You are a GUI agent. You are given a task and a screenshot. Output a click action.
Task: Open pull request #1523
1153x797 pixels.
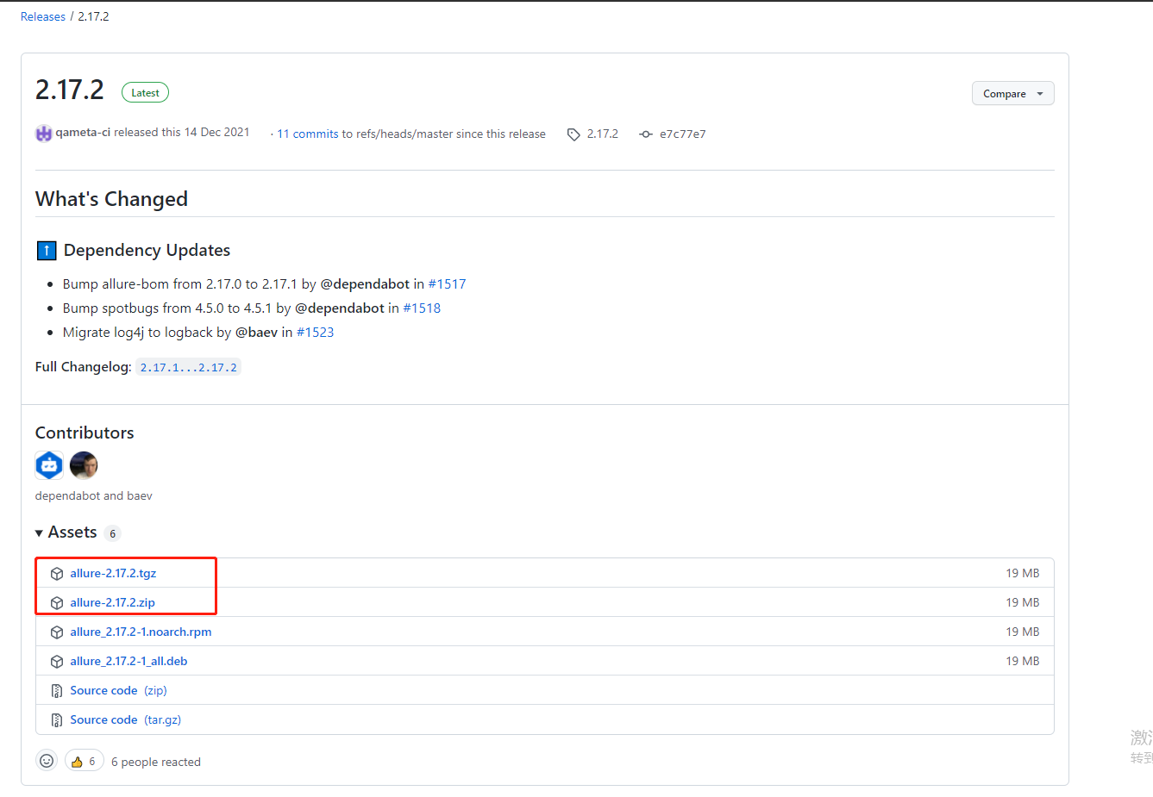[315, 332]
